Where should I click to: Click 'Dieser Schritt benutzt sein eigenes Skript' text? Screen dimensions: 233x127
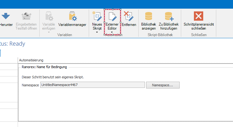53,76
